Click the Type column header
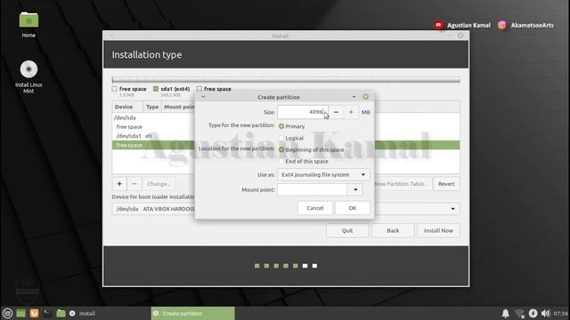Screen dimensions: 570x320 (x=152, y=107)
